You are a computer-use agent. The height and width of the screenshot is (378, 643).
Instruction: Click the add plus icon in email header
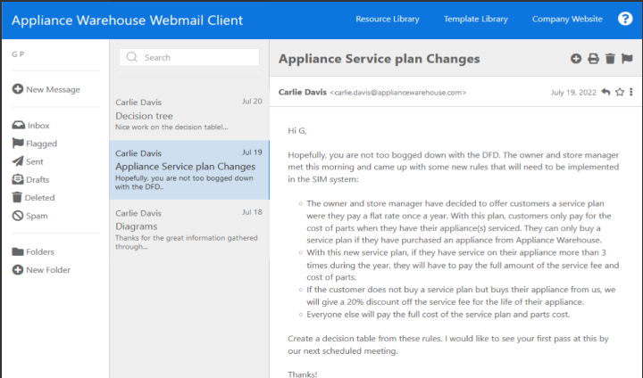(x=576, y=59)
